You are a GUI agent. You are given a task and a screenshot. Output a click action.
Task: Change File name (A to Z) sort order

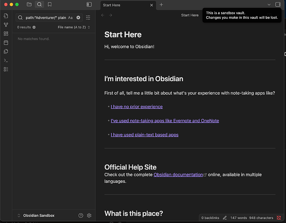(74, 27)
